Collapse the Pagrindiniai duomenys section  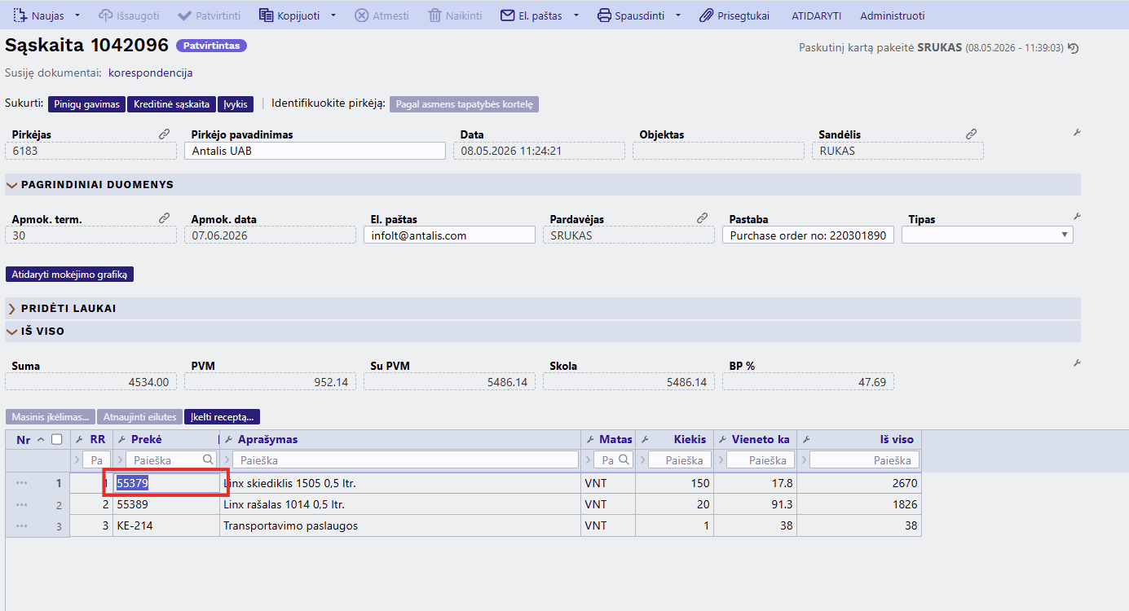click(12, 185)
